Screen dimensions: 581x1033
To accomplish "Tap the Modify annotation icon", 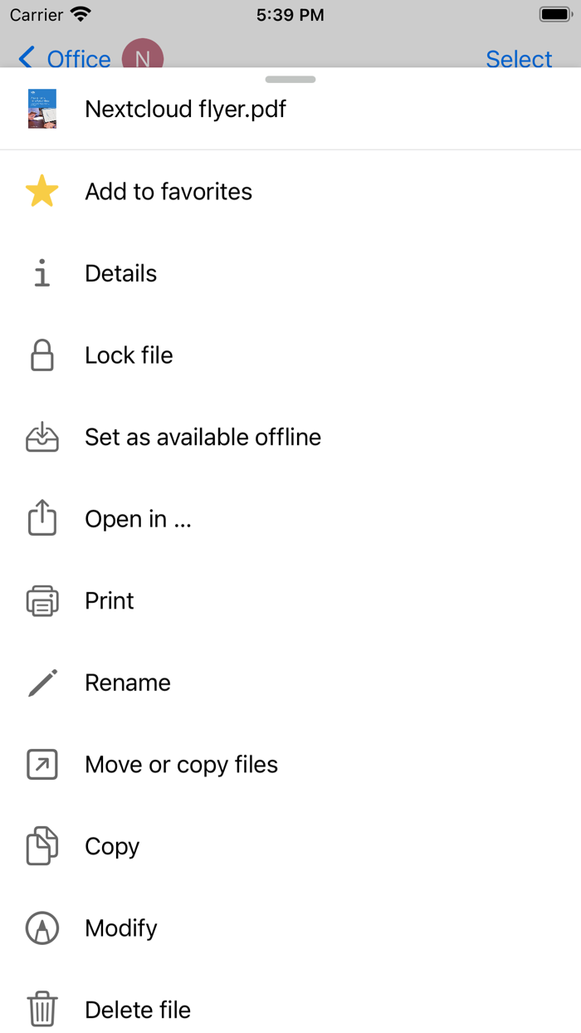I will point(41,928).
